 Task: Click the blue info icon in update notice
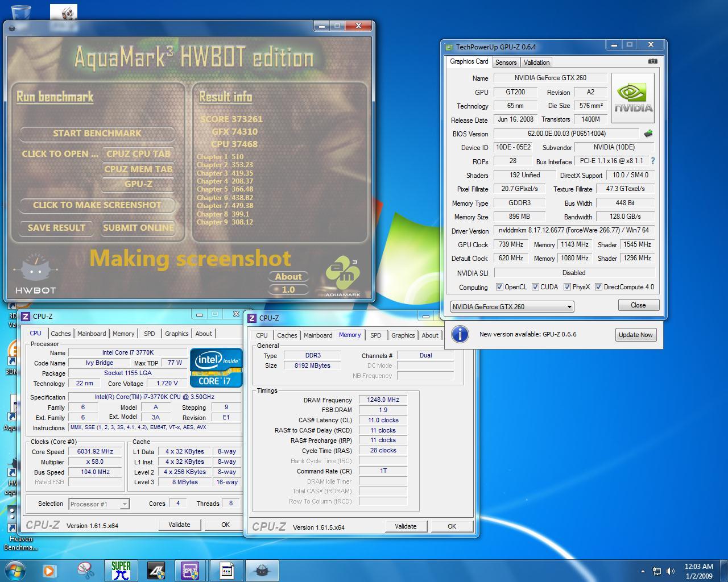coord(460,334)
